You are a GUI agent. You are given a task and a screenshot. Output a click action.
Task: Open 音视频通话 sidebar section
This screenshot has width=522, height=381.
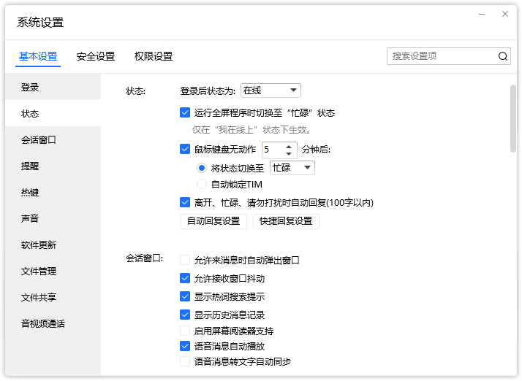coord(43,324)
